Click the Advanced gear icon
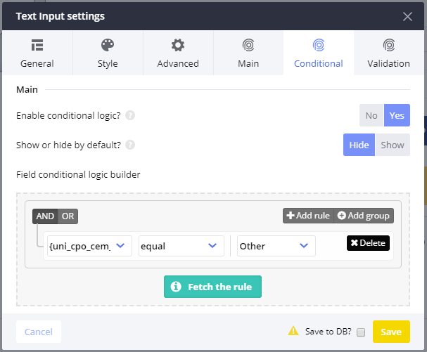Image resolution: width=427 pixels, height=352 pixels. coord(178,45)
